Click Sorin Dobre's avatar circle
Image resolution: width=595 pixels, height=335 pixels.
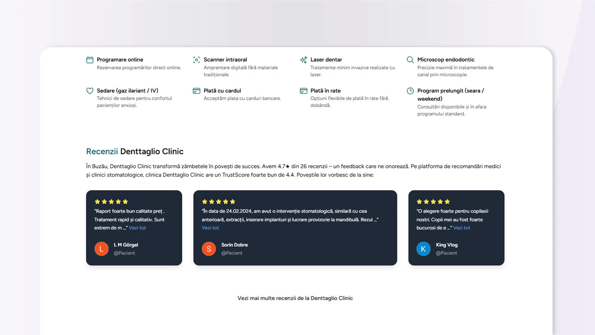coord(209,249)
